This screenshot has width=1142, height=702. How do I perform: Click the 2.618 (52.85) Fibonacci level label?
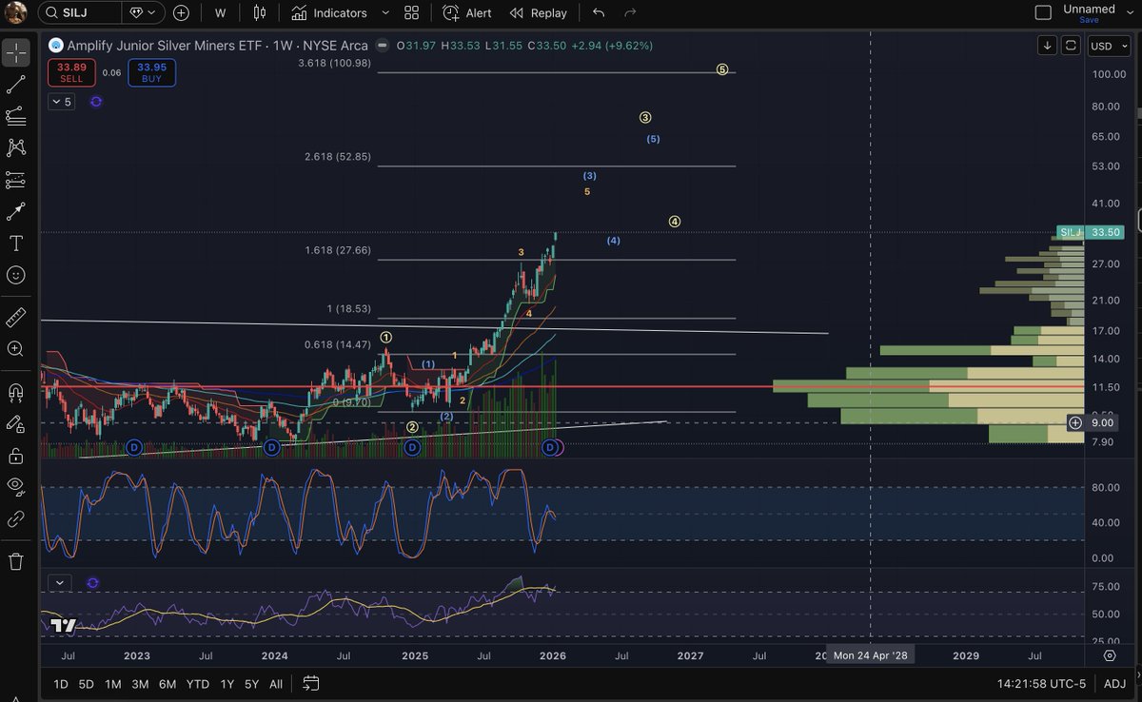[x=338, y=156]
